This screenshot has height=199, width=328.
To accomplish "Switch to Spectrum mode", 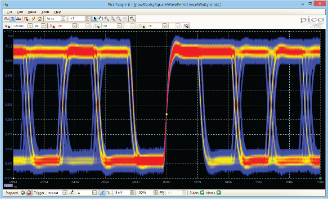I will tap(19, 19).
